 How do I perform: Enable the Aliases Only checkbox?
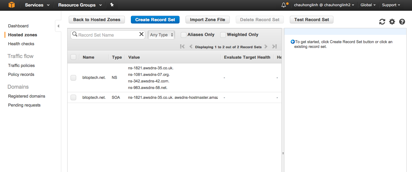click(x=184, y=35)
